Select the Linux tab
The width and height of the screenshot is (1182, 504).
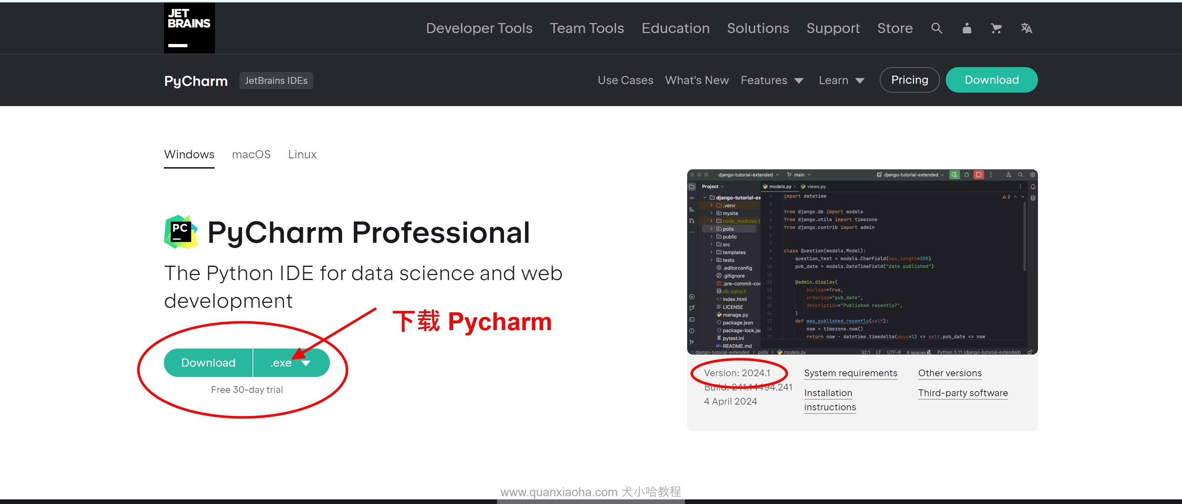(x=302, y=155)
